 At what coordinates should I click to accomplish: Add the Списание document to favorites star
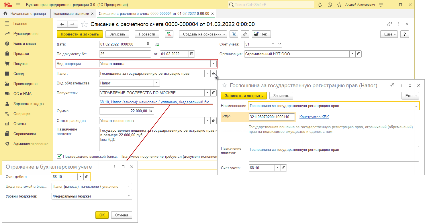84,24
